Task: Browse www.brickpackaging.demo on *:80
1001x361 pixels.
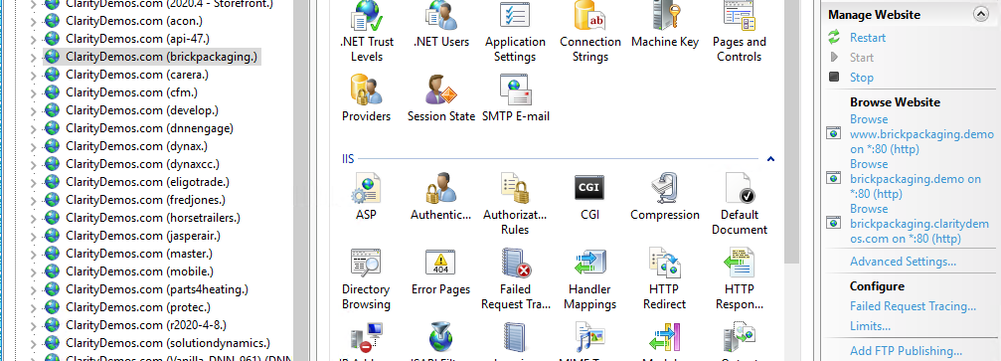Action: click(921, 134)
